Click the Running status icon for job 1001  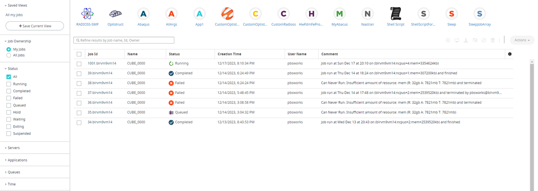click(x=171, y=63)
